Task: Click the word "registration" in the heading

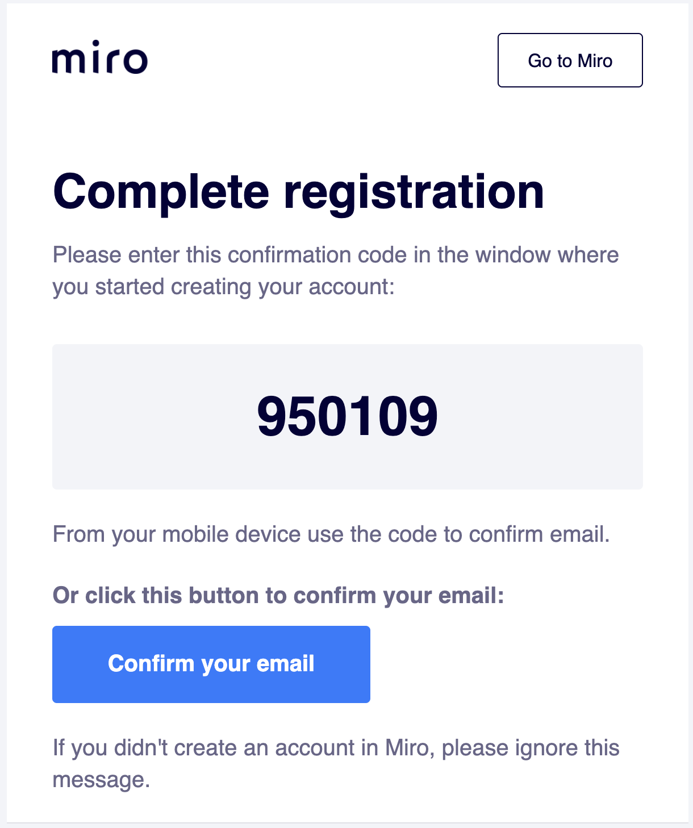Action: pyautogui.click(x=414, y=192)
